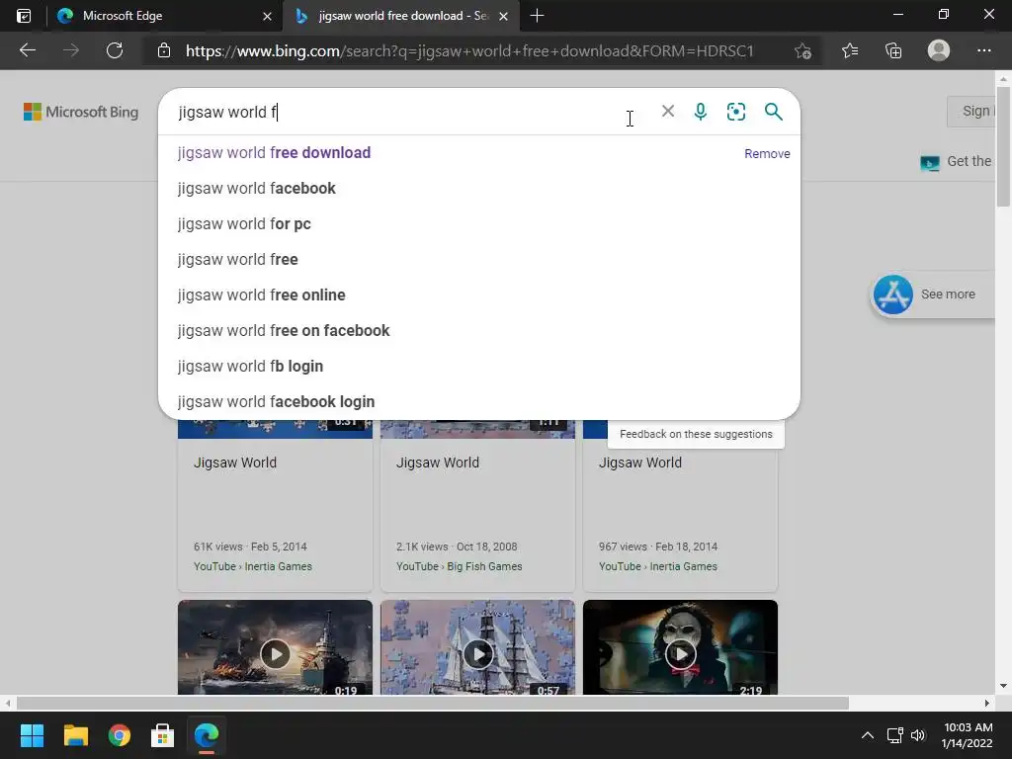Click Remove next to free download suggestion

click(767, 153)
